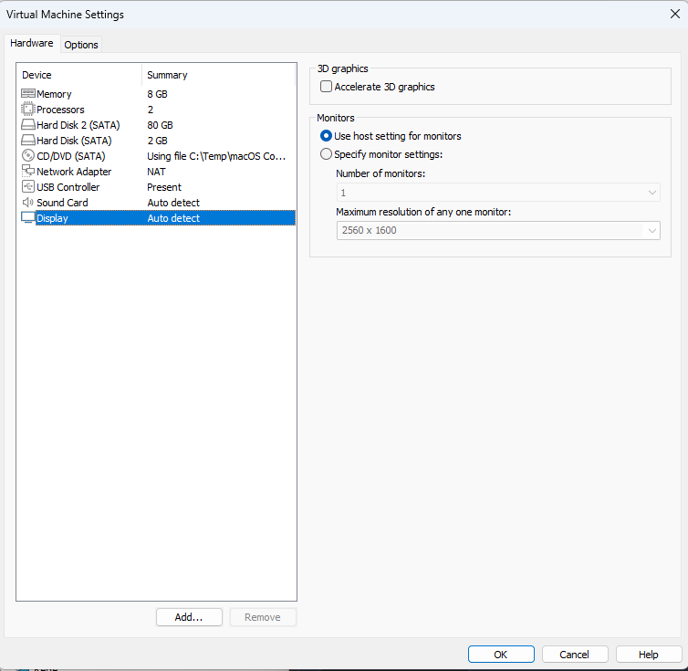Click the Memory device icon

(x=27, y=94)
